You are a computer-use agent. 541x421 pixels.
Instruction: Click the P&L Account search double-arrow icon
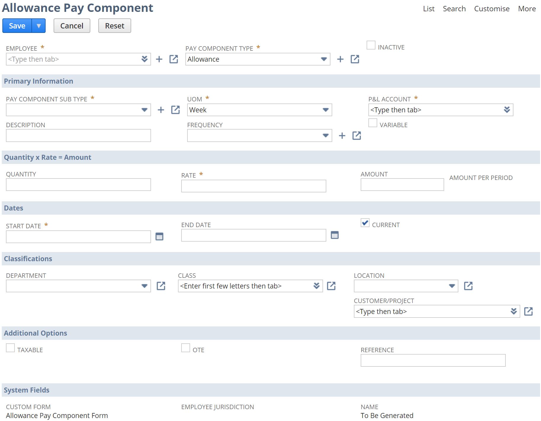[x=507, y=110]
